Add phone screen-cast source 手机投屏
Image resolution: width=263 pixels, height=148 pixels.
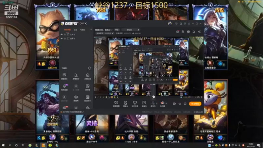click(135, 104)
